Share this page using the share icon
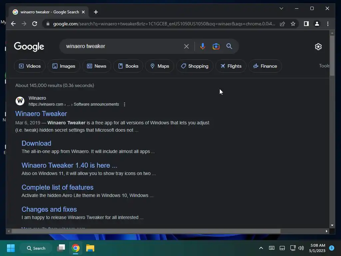Viewport: 341px width, 256px height. coord(282,24)
